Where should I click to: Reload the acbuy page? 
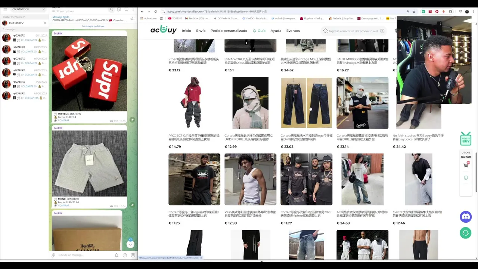coord(155,12)
